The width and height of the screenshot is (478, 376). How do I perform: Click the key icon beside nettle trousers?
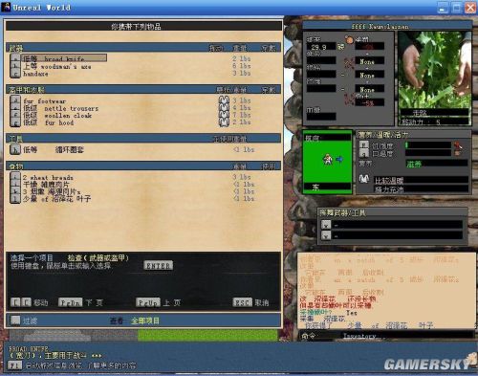click(x=15, y=108)
